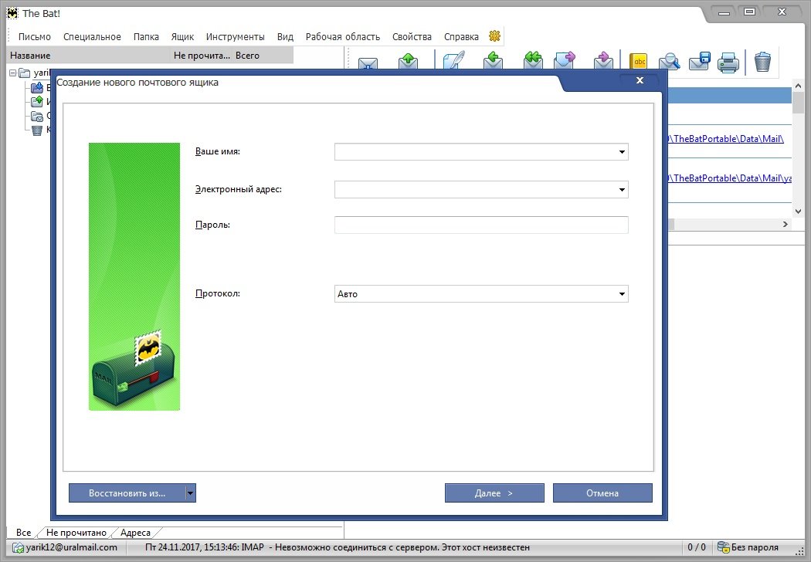Click the Отмена button
811x562 pixels.
[602, 493]
